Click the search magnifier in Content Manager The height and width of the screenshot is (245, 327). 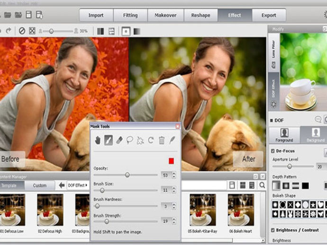tap(262, 185)
